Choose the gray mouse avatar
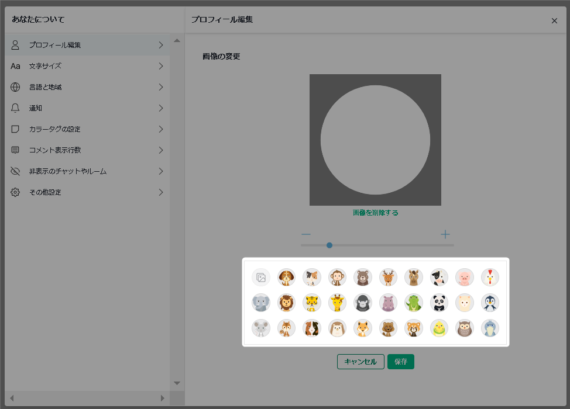The image size is (570, 409). pyautogui.click(x=261, y=328)
